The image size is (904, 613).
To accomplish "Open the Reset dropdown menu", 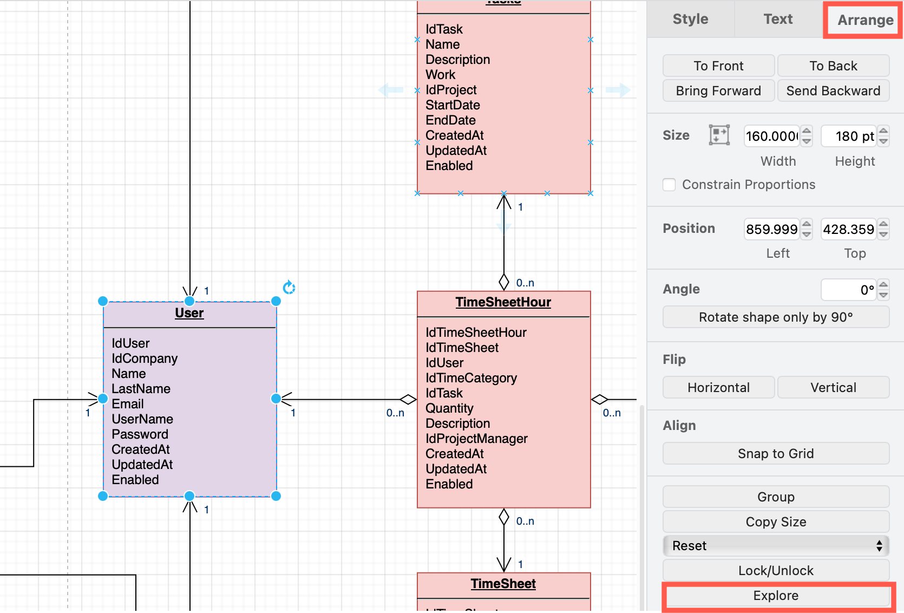I will point(776,546).
